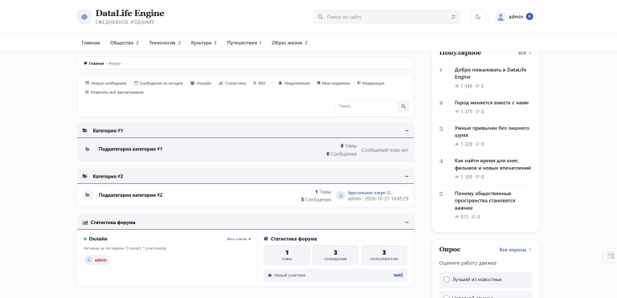Toggle dark mode with the moon icon

tap(478, 17)
